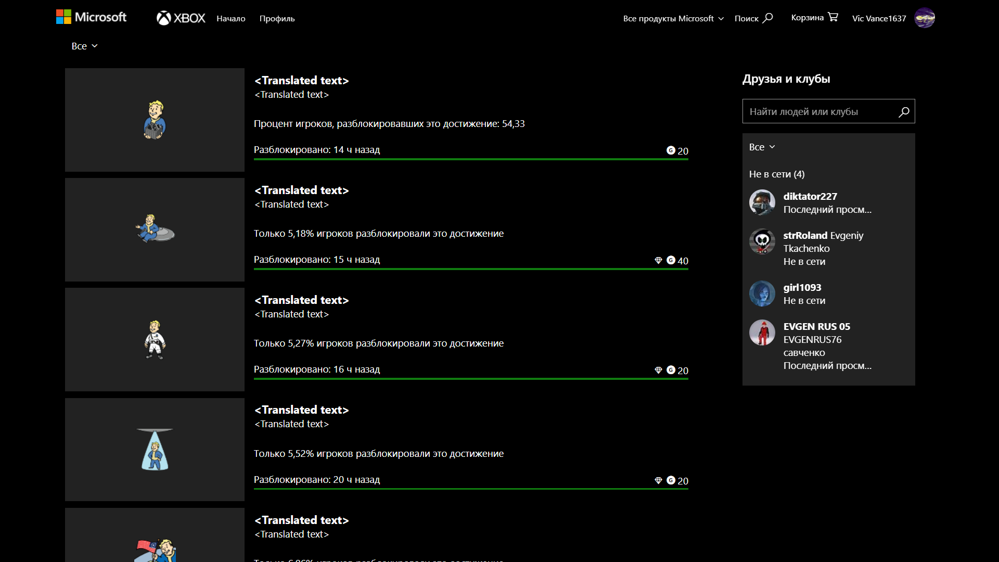Image resolution: width=999 pixels, height=562 pixels.
Task: Click Gamerscore icon on 14 ч назад achievement
Action: click(671, 150)
